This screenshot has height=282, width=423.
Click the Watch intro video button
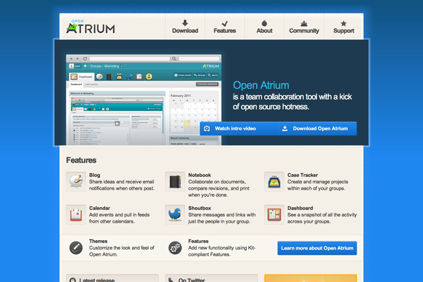coord(239,129)
